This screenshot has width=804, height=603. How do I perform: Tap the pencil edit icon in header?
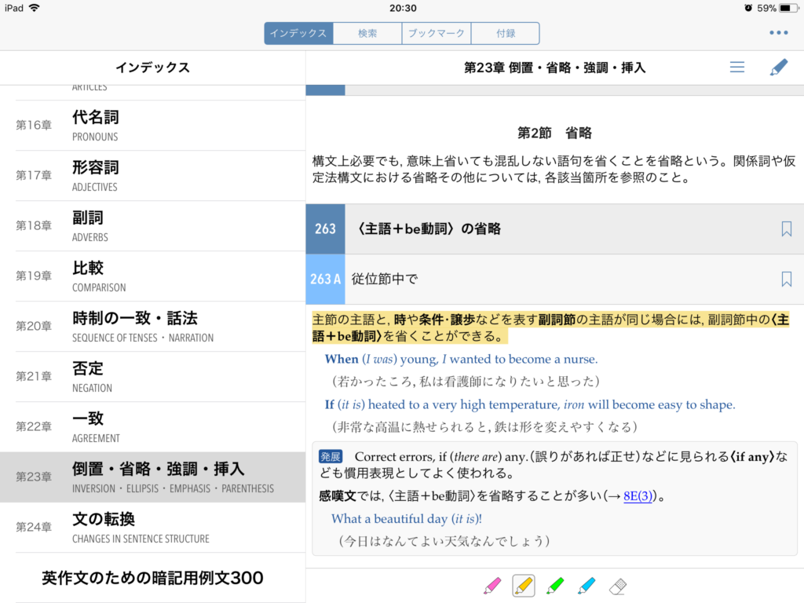point(778,68)
